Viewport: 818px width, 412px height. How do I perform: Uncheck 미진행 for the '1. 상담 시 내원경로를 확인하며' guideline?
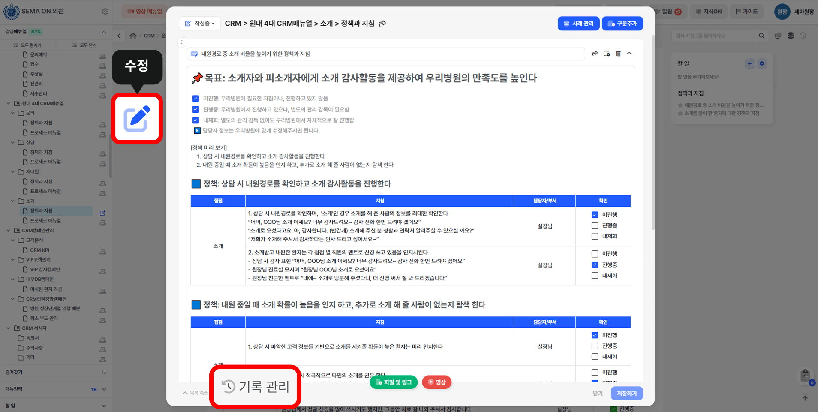(595, 215)
